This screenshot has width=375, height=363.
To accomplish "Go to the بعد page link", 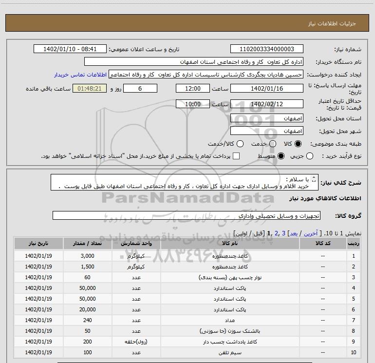I will pos(294,233).
